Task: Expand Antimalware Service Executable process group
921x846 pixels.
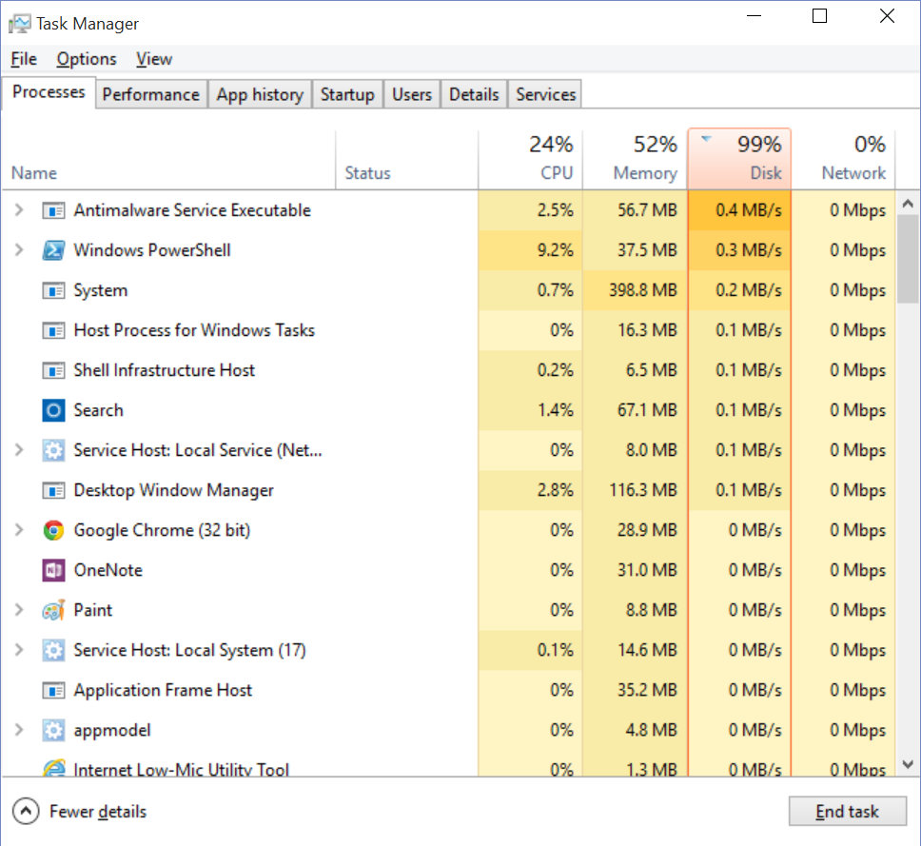Action: (19, 209)
